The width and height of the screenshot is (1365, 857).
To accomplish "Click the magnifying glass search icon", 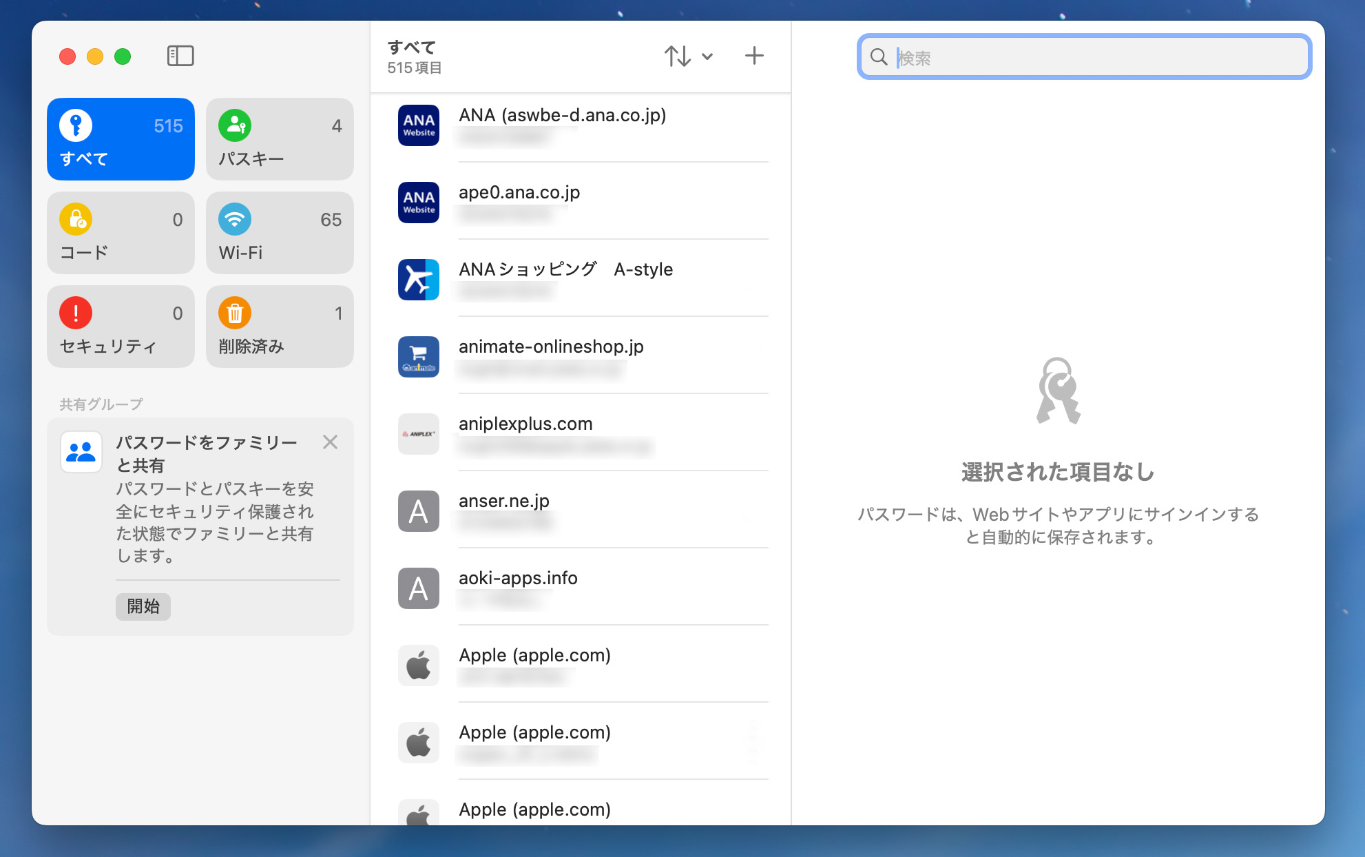I will click(879, 57).
